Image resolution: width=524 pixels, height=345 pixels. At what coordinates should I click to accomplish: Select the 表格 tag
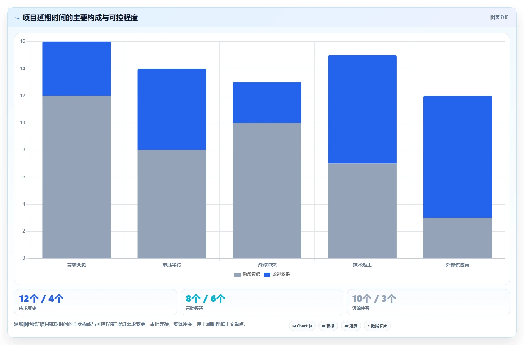pyautogui.click(x=328, y=326)
